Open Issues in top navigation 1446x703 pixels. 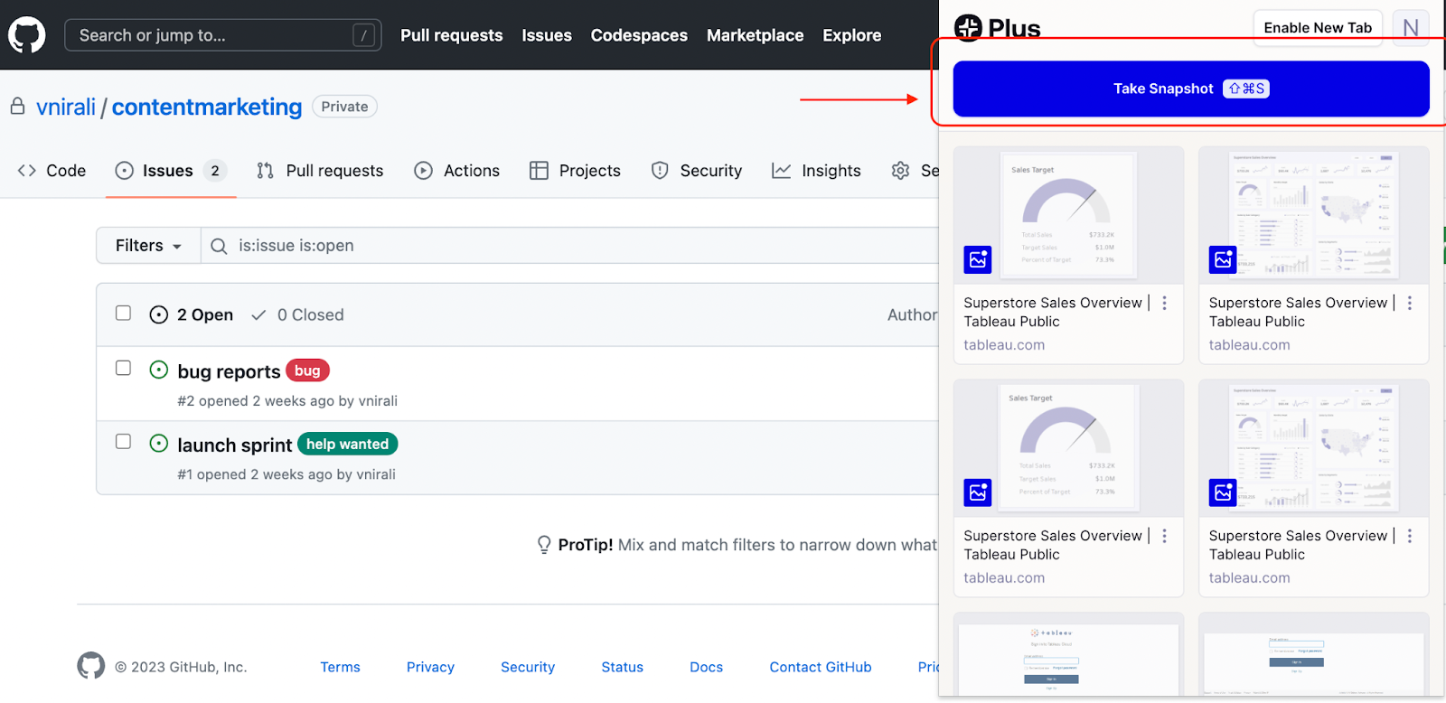(547, 35)
